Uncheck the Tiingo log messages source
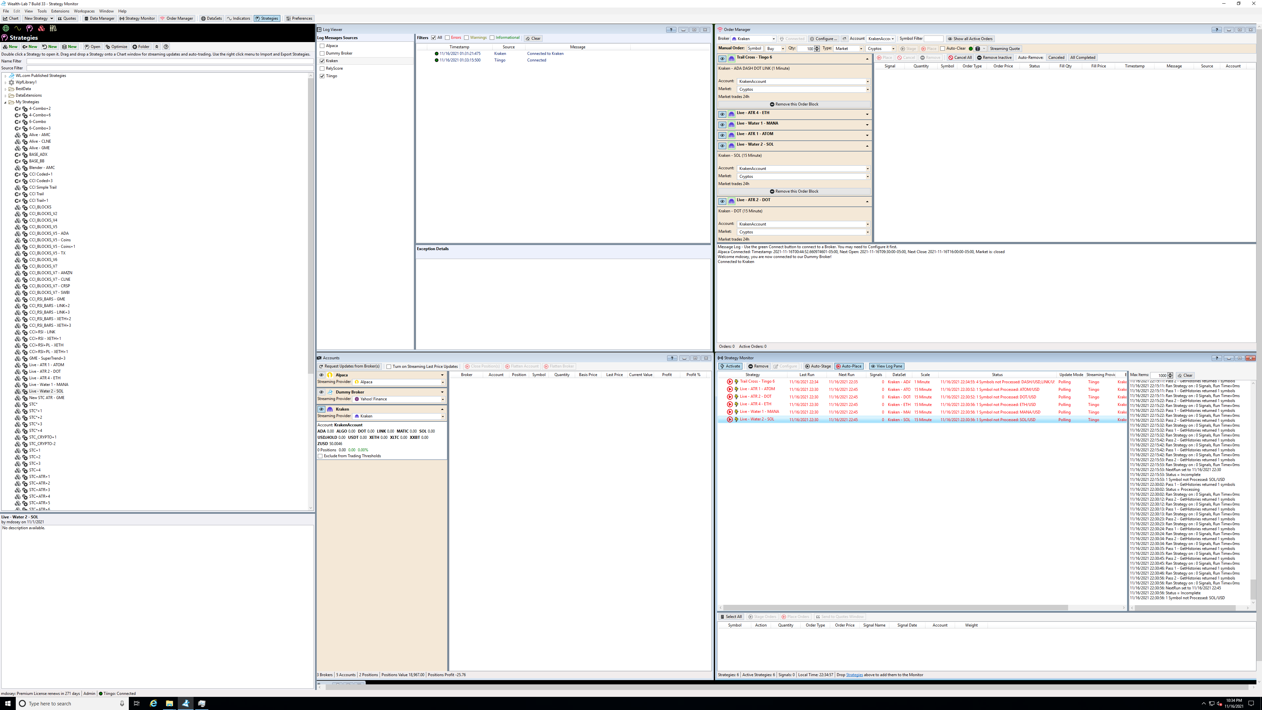This screenshot has width=1262, height=710. tap(322, 76)
